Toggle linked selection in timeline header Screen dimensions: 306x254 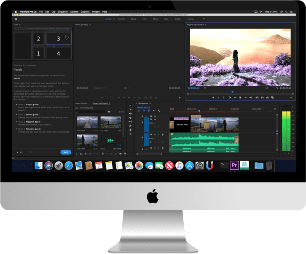click(x=149, y=111)
